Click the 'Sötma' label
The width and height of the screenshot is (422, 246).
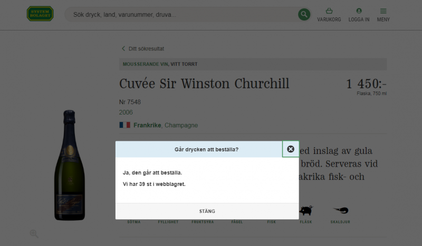[134, 222]
